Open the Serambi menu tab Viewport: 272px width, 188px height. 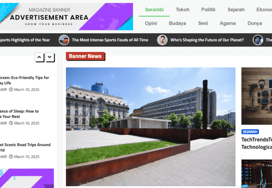coord(154,10)
